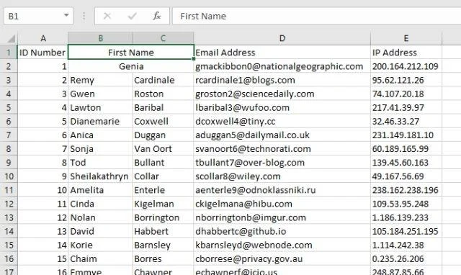This screenshot has width=461, height=275.
Task: Click the cell containing Remy
Action: coord(100,80)
